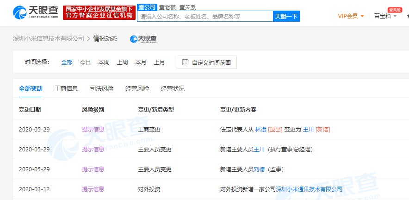Click the 工商变更 type cell
409x200 pixels.
coord(149,130)
